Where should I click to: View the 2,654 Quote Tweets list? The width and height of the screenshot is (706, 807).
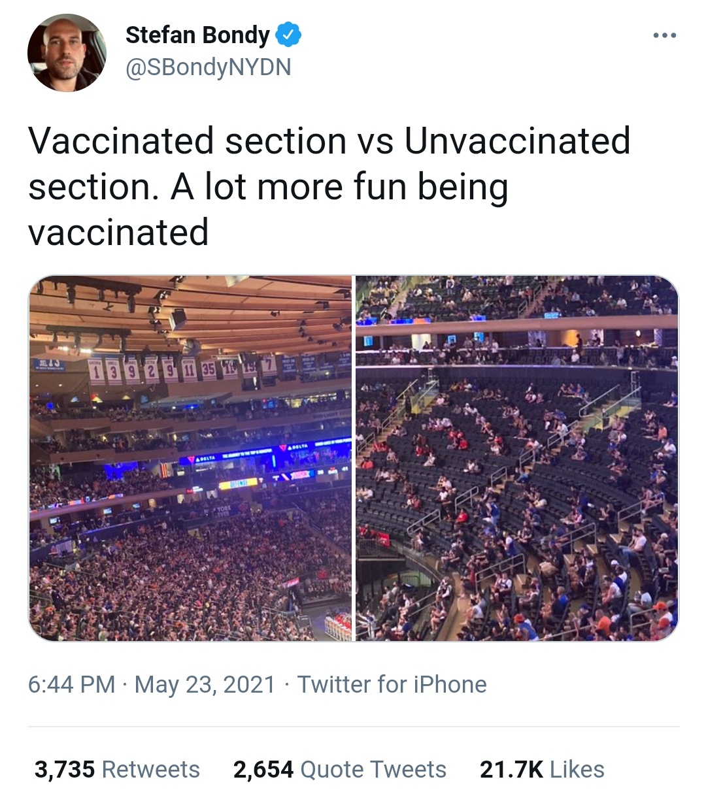tap(339, 769)
